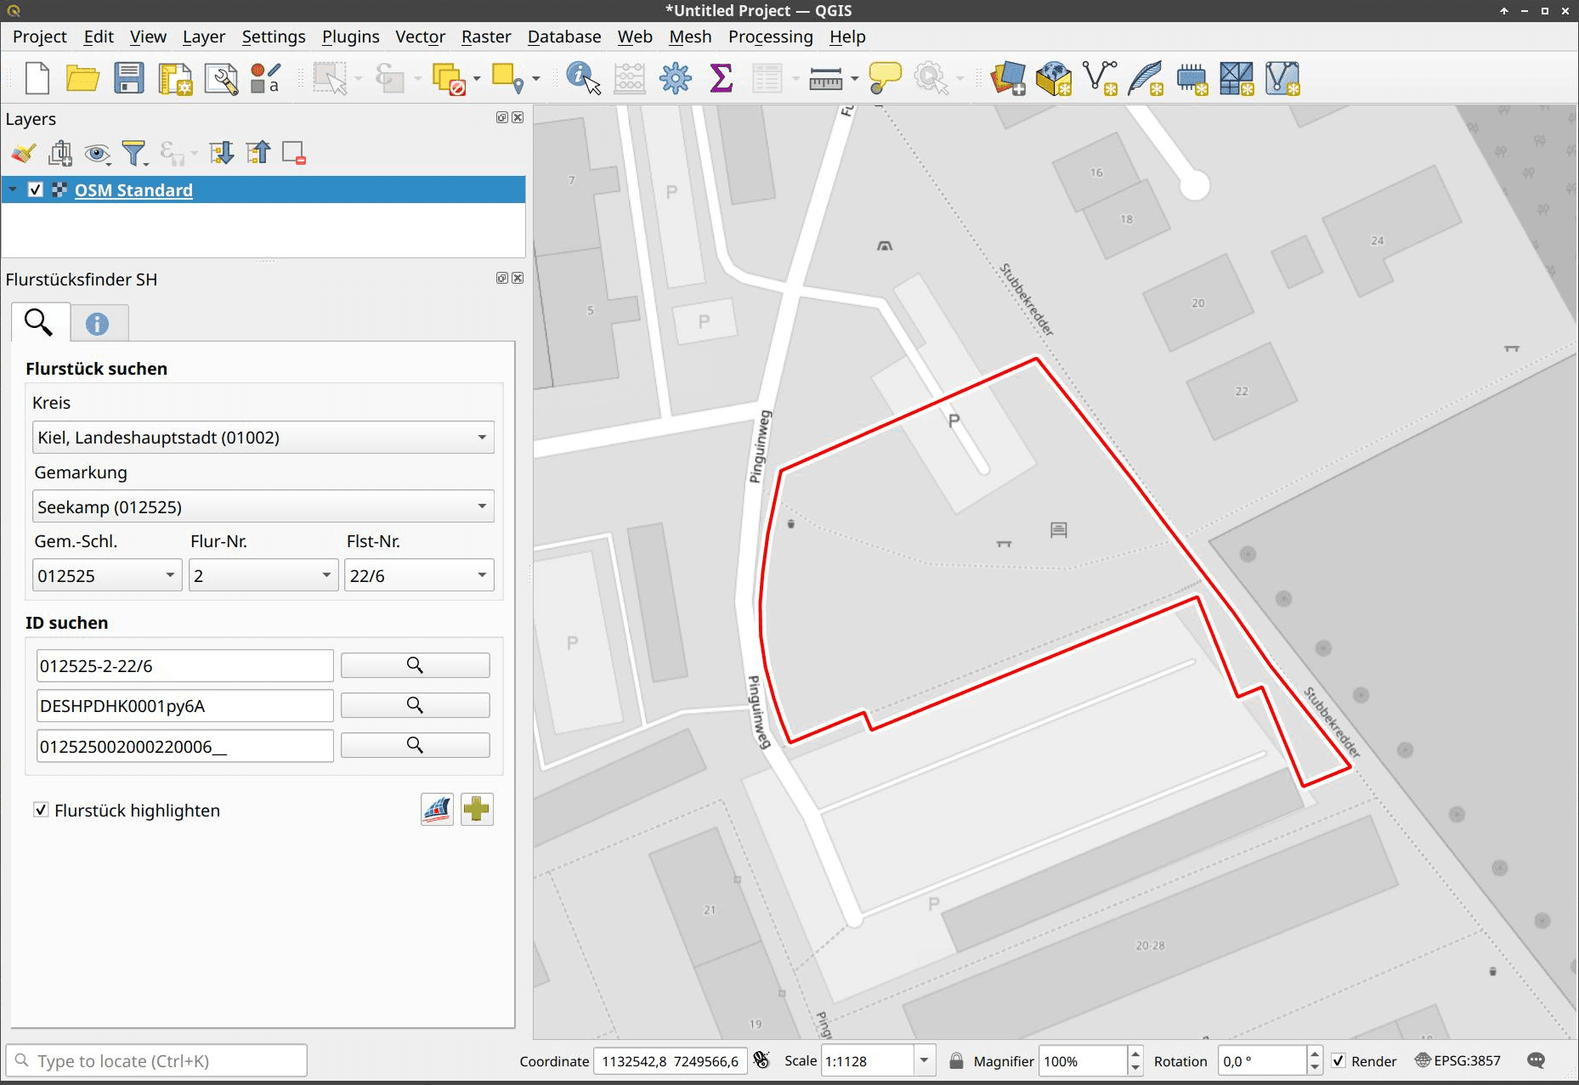Open the Vector menu
Viewport: 1579px width, 1085px height.
(420, 37)
